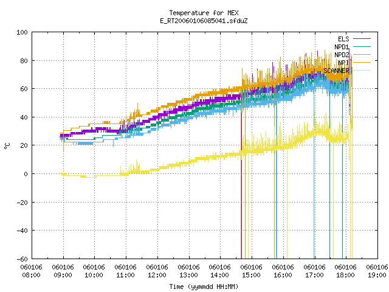389x292 pixels.
Task: Click the NPD2 legend label
Action: (x=342, y=55)
